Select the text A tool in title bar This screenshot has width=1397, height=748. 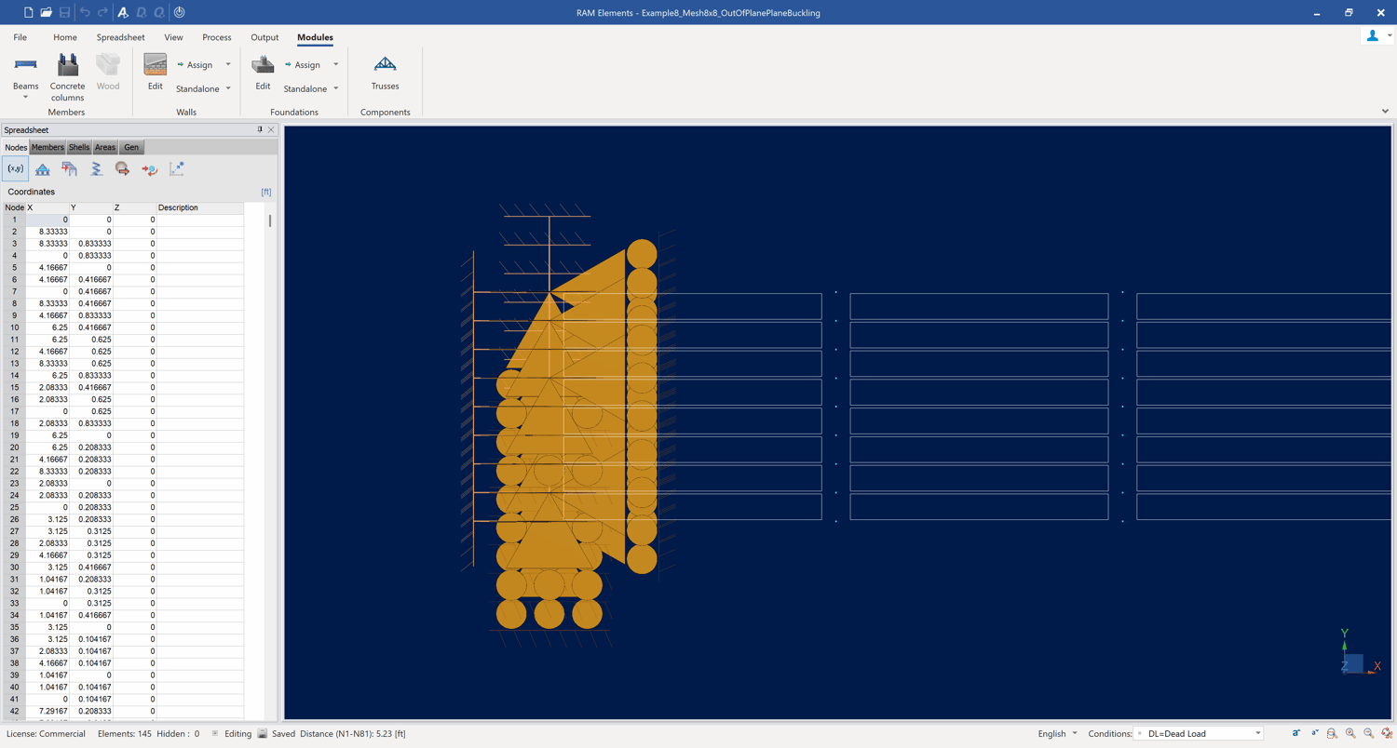[123, 12]
